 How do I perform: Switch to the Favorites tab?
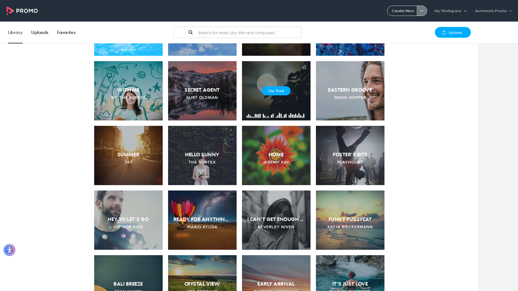(66, 32)
